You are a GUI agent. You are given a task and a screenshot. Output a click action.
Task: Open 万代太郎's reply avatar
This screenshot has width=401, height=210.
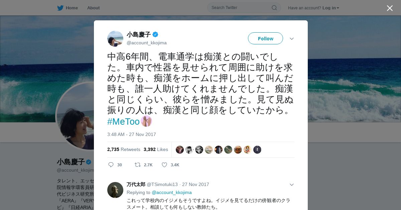coord(115,190)
